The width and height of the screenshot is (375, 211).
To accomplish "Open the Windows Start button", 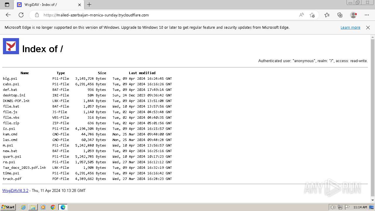I will (8, 207).
